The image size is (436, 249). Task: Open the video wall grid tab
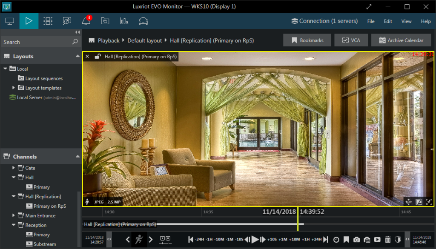pyautogui.click(x=48, y=21)
